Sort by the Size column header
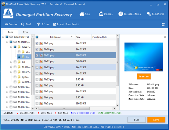This screenshot has width=169, height=130. [x=83, y=37]
